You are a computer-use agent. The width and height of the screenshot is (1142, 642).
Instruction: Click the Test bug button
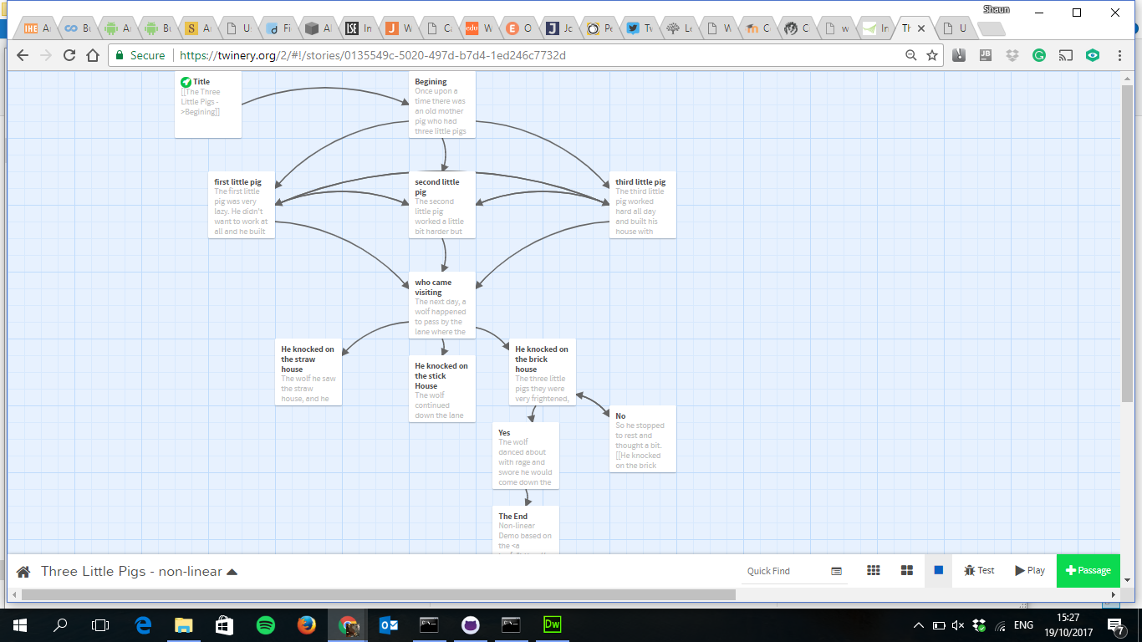(978, 570)
